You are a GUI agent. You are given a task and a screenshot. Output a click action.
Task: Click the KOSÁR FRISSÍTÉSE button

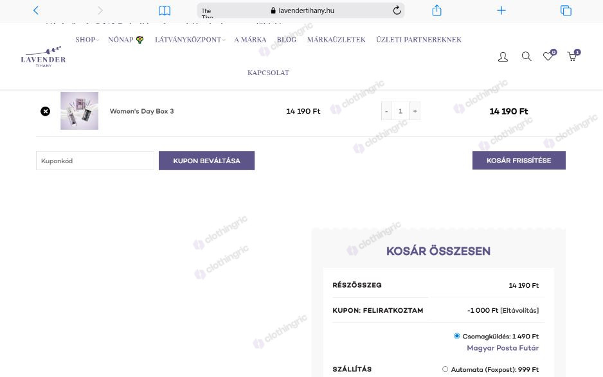point(519,161)
